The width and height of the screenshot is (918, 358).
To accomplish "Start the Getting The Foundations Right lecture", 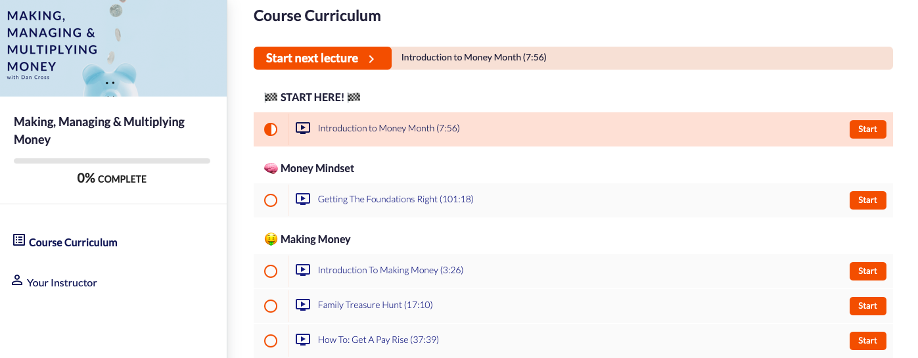I will click(867, 200).
